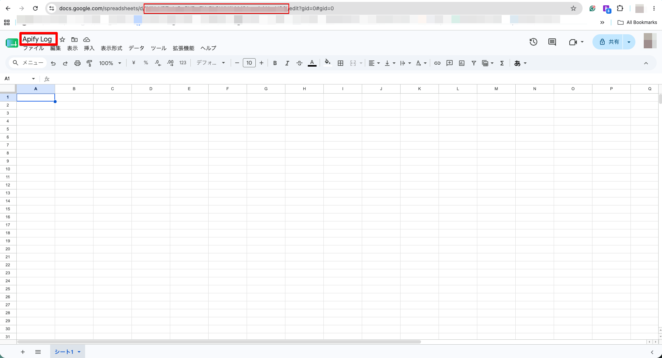Increase font size with plus
Viewport: 662px width, 358px height.
[261, 63]
